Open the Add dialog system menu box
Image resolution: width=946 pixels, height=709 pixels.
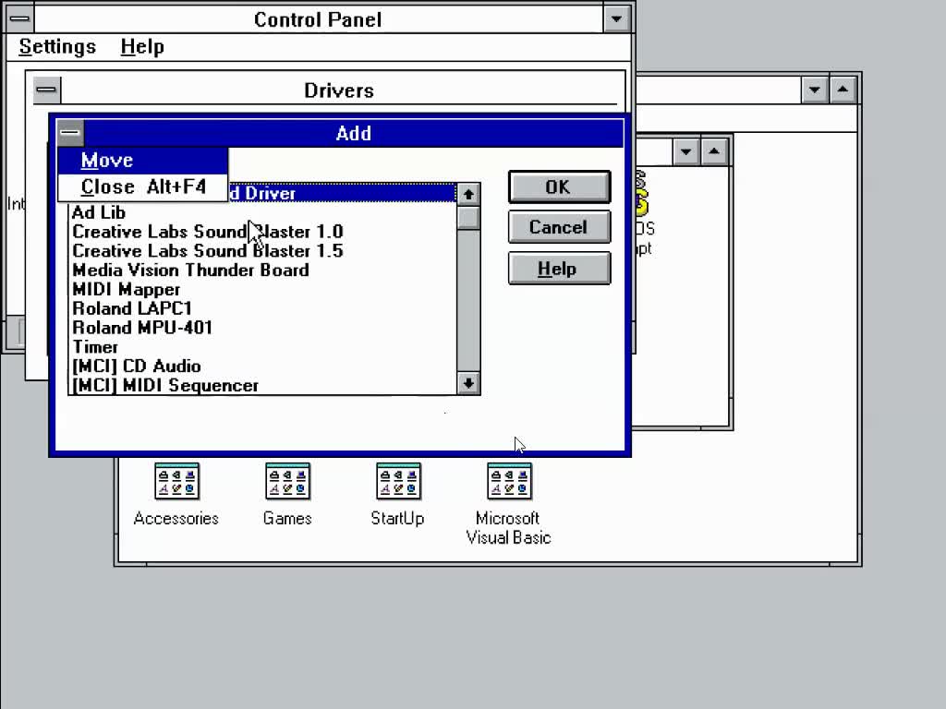[x=70, y=133]
